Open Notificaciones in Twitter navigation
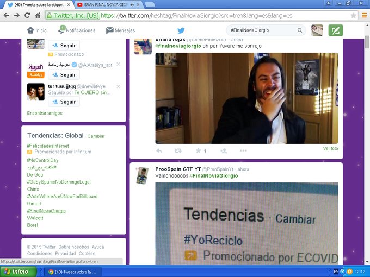This screenshot has height=277, width=370. 77,30
